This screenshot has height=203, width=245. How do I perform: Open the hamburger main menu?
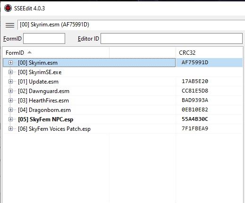coord(10,25)
